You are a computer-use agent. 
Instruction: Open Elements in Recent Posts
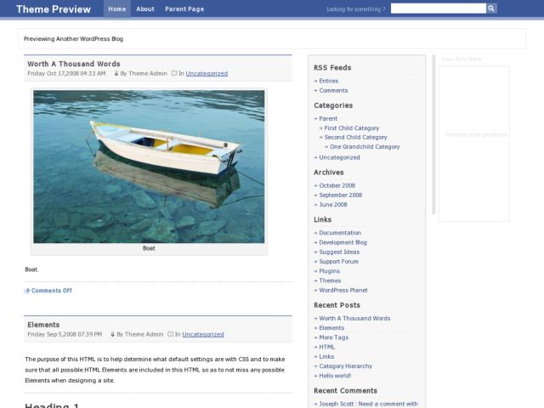(331, 328)
